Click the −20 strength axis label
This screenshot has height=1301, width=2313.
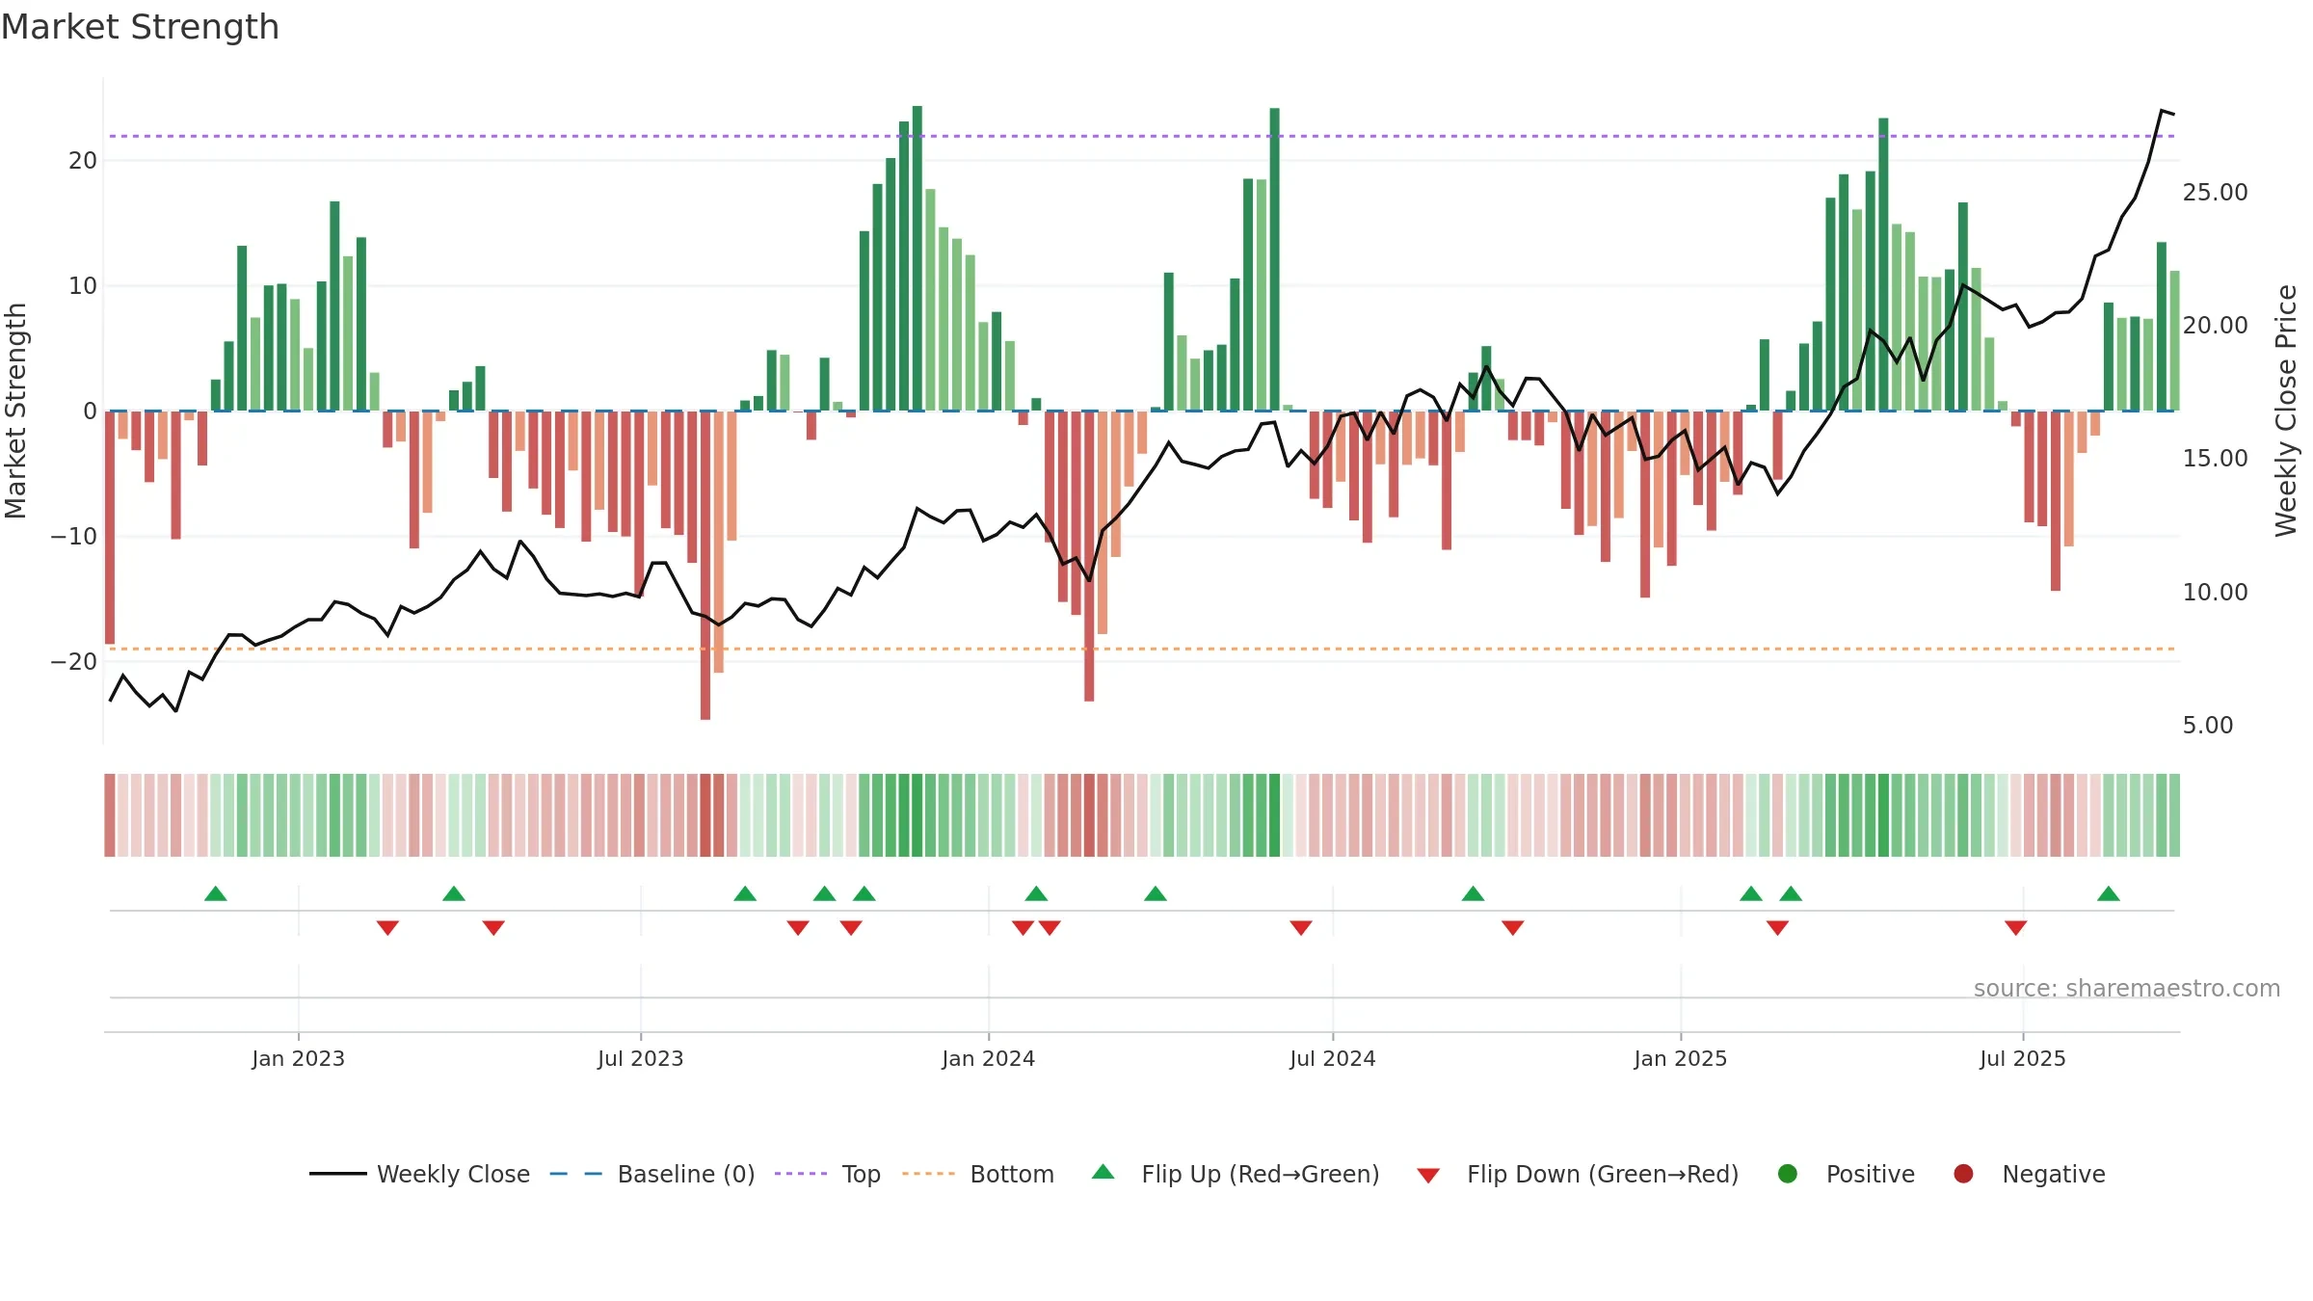click(74, 661)
